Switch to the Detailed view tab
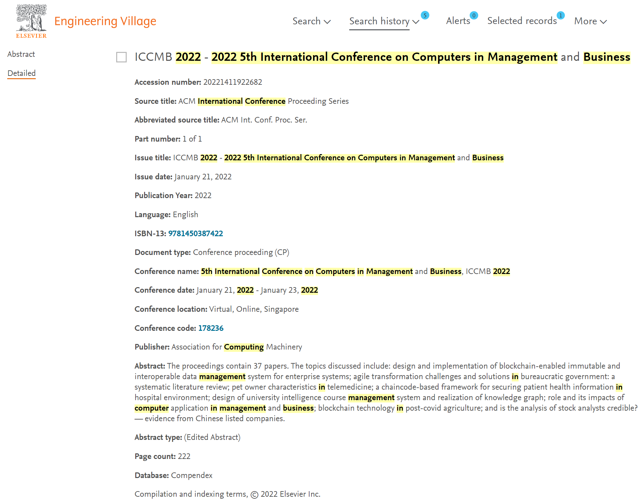 [x=21, y=73]
